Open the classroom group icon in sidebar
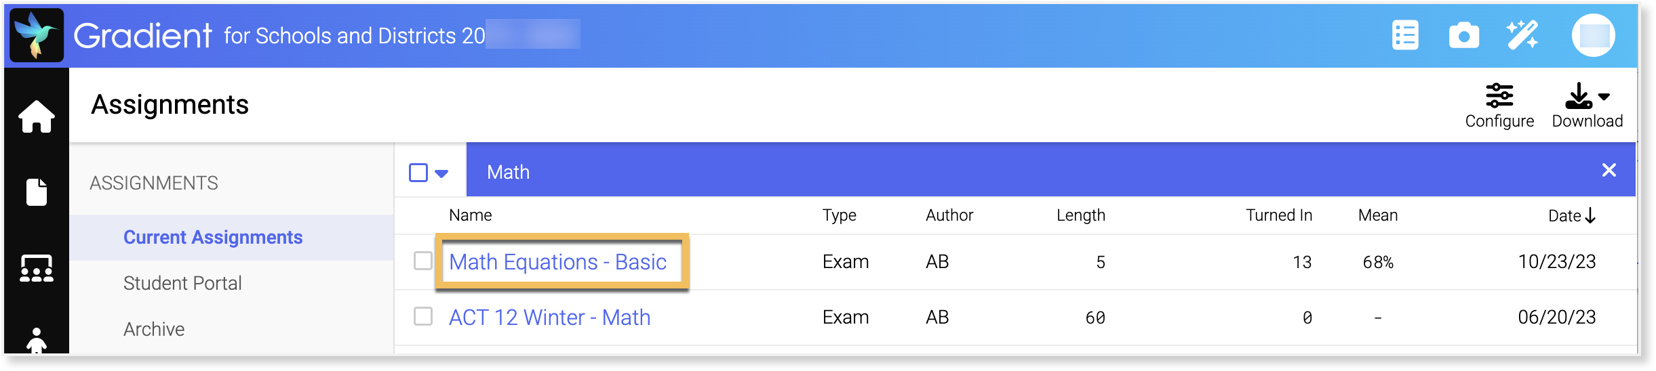Image resolution: width=1656 pixels, height=371 pixels. click(37, 269)
